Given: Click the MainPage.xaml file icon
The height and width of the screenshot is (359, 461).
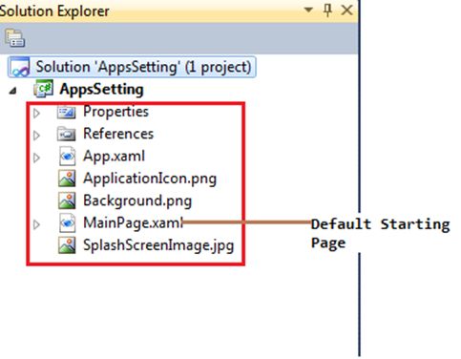Looking at the screenshot, I should (67, 222).
